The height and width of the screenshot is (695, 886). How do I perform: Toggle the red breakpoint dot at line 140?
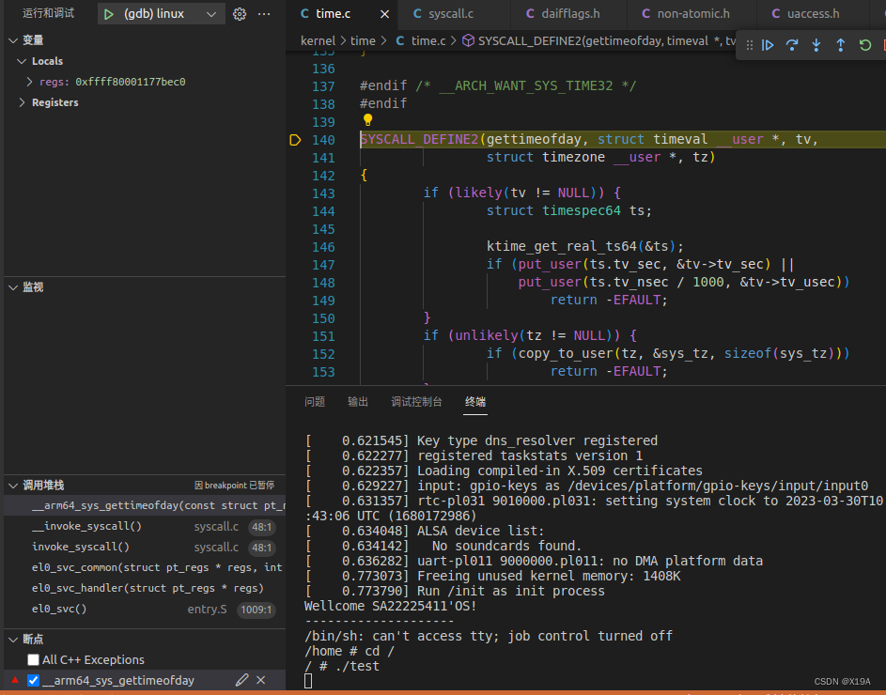pyautogui.click(x=295, y=139)
